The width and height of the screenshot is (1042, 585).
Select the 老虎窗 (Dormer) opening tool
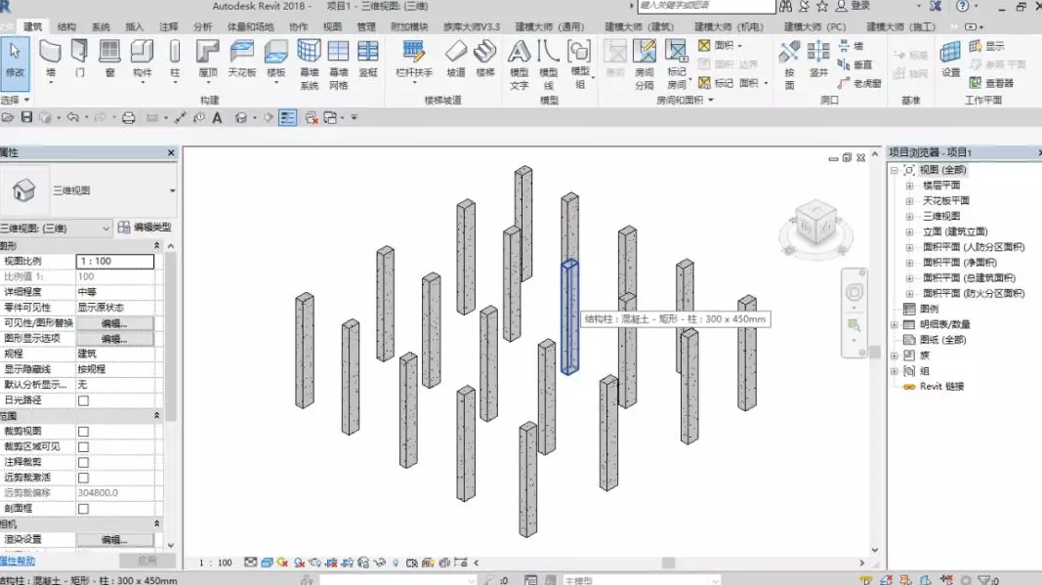pyautogui.click(x=859, y=83)
